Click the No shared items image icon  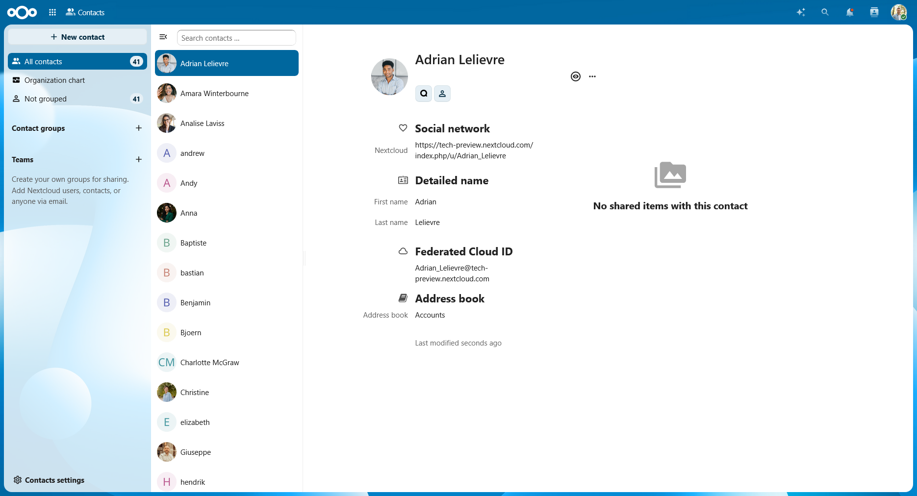[670, 175]
